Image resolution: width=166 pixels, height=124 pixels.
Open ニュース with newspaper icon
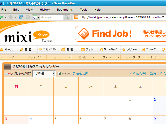pos(149,49)
